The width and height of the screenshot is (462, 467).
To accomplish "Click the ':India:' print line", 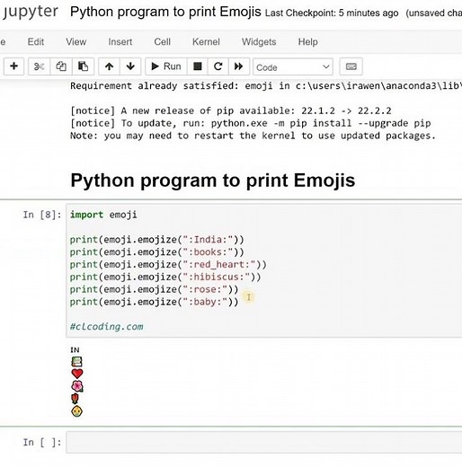I will 157,240.
